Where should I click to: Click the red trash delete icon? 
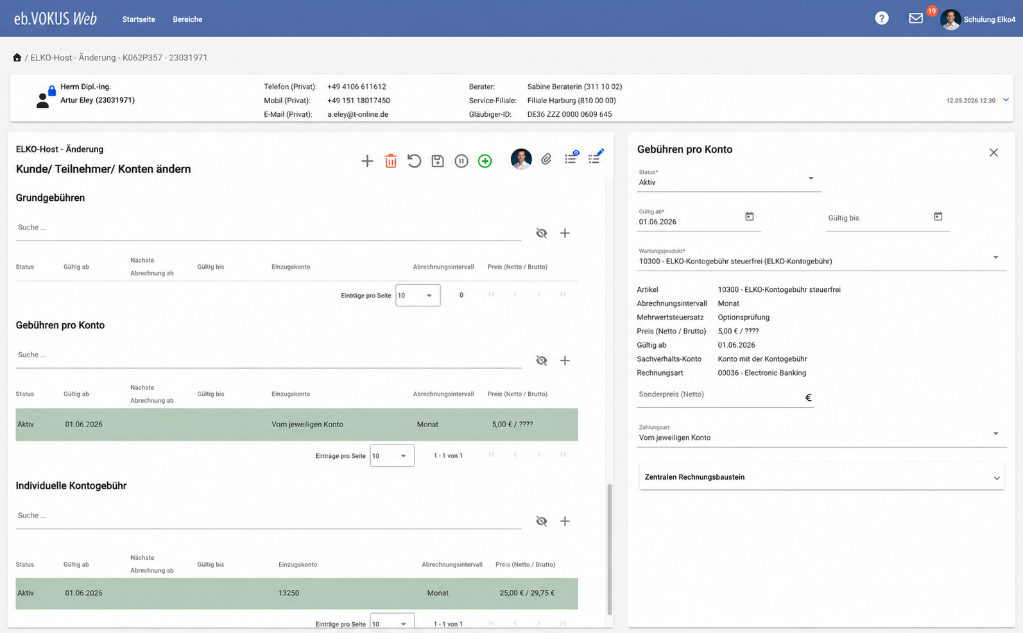pos(390,161)
